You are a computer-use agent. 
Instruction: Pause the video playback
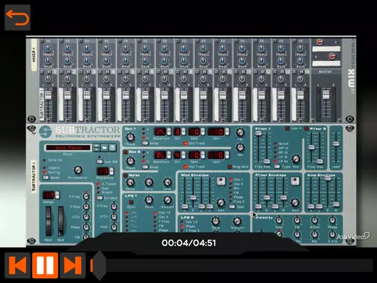[45, 265]
